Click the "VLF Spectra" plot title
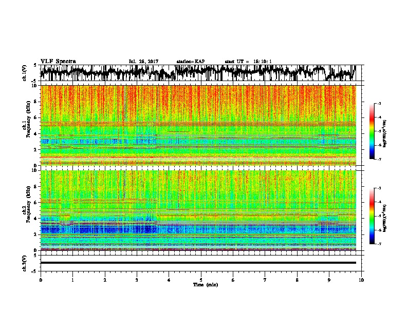 pos(58,62)
